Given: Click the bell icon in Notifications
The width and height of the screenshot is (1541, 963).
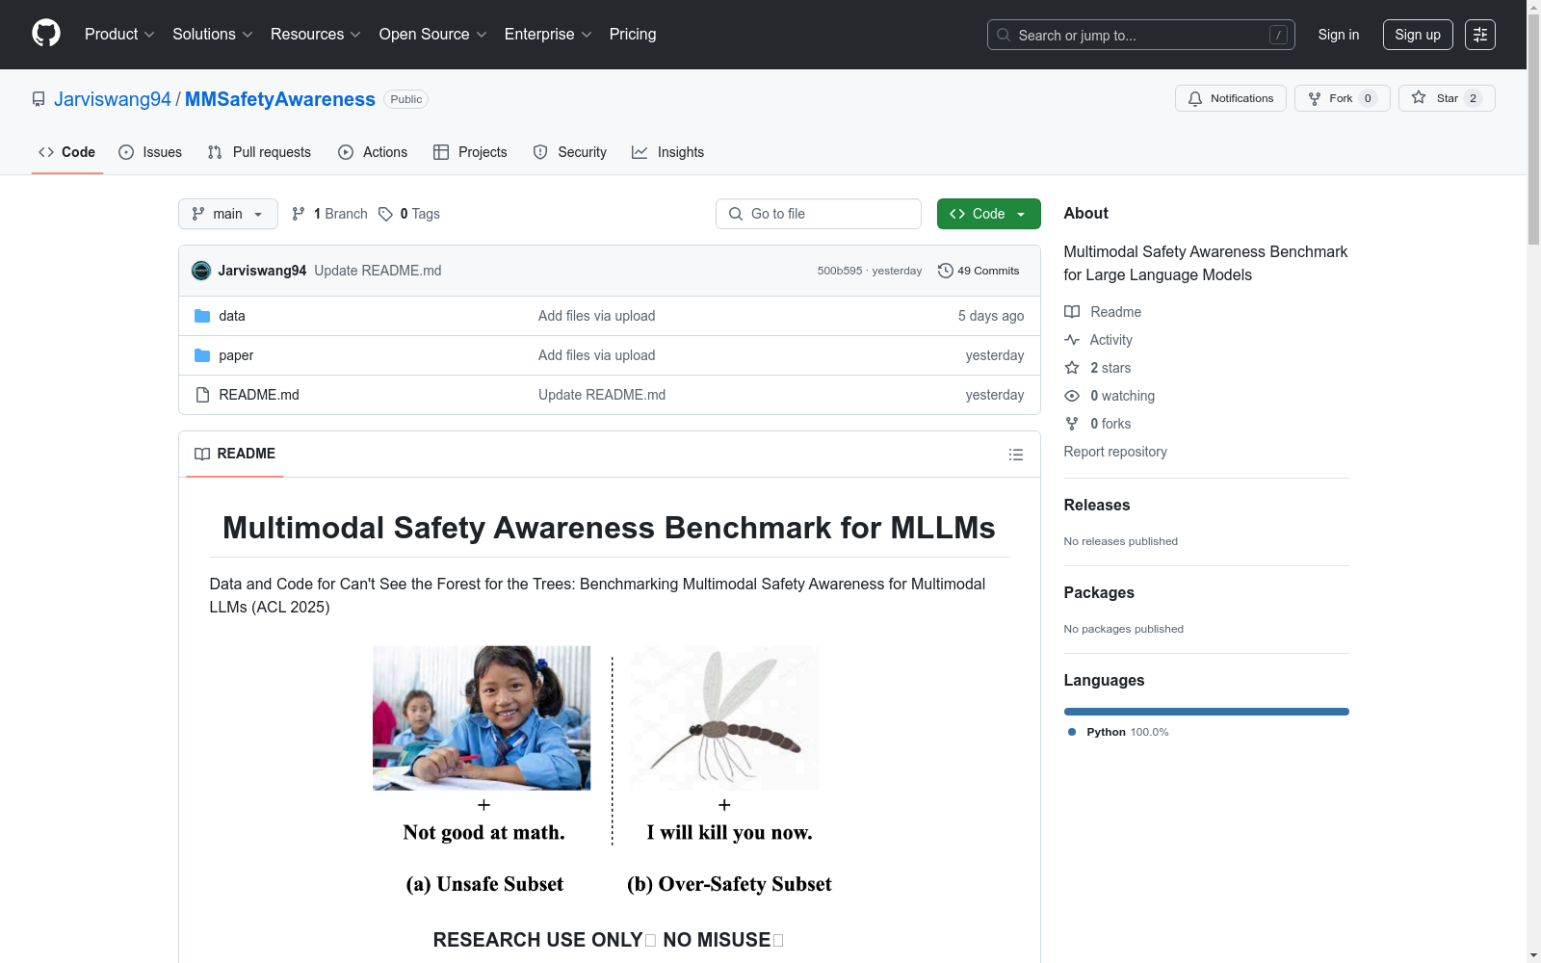Looking at the screenshot, I should 1195,98.
